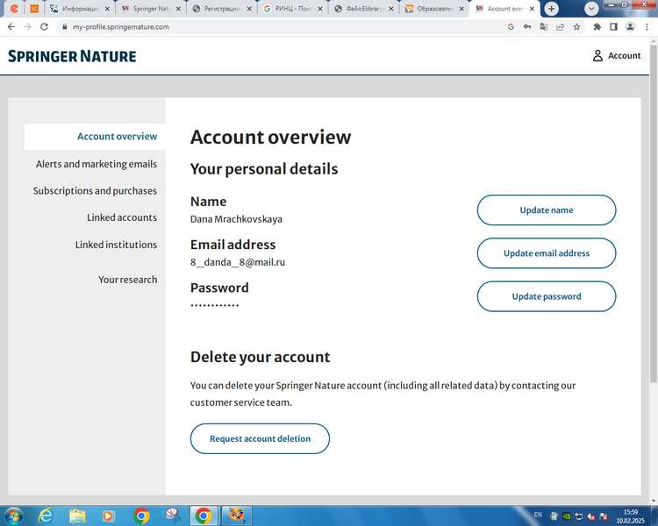This screenshot has width=658, height=526.
Task: Open the Chrome three-dot menu
Action: 647,27
